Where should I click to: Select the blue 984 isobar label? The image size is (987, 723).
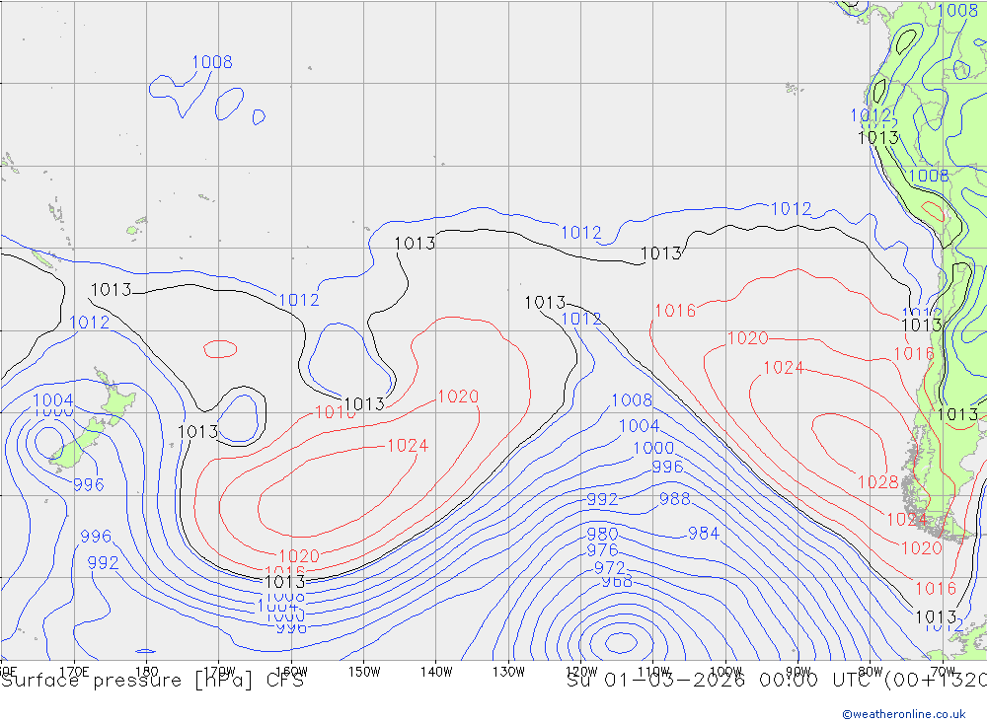(x=704, y=533)
